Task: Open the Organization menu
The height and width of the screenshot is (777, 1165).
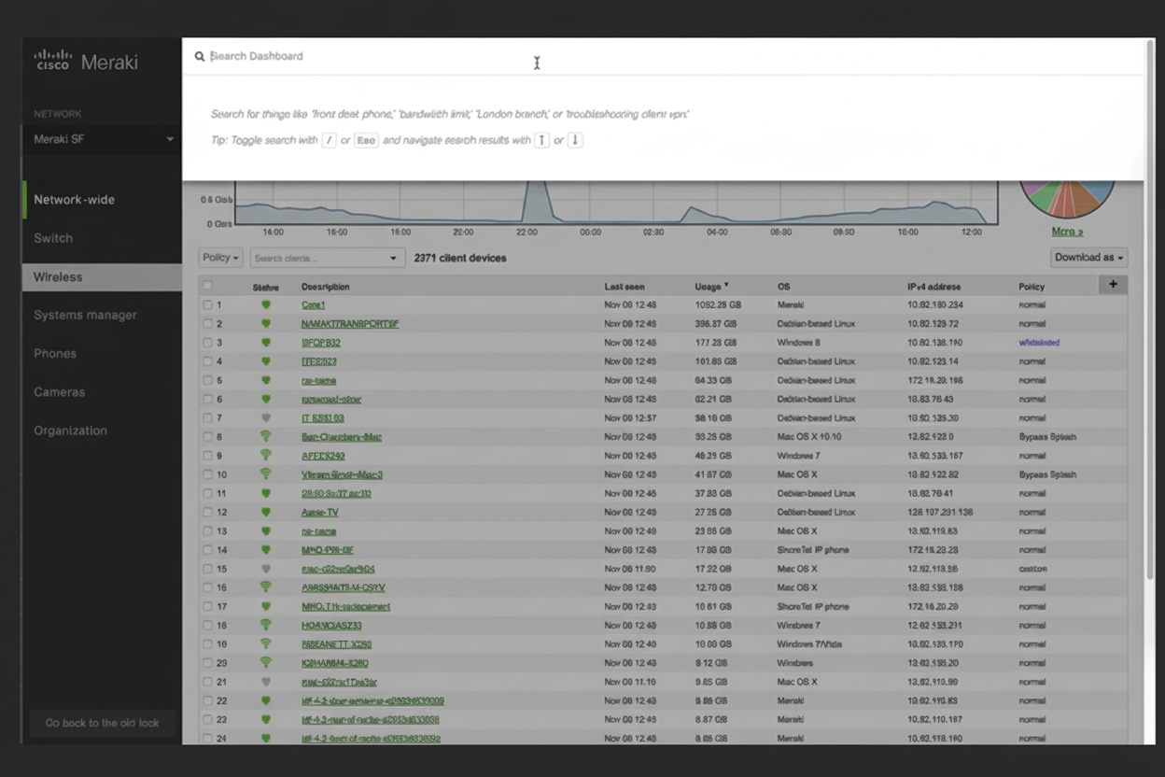Action: click(x=71, y=431)
